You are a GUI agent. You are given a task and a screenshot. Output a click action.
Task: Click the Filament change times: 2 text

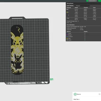click(73, 21)
